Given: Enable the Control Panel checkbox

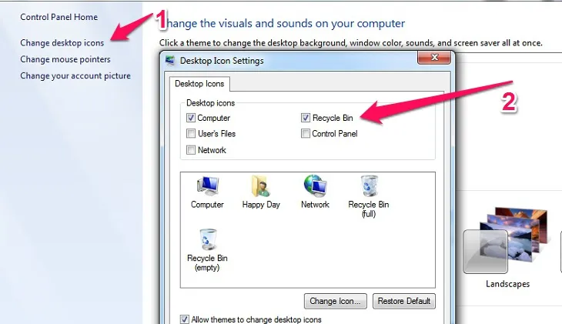Looking at the screenshot, I should (x=306, y=134).
